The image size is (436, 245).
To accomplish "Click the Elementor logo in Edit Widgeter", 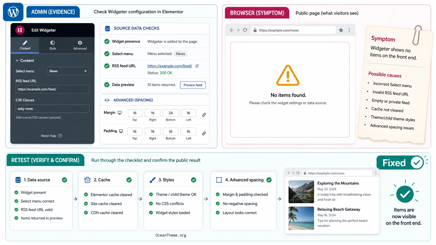I will (20, 30).
